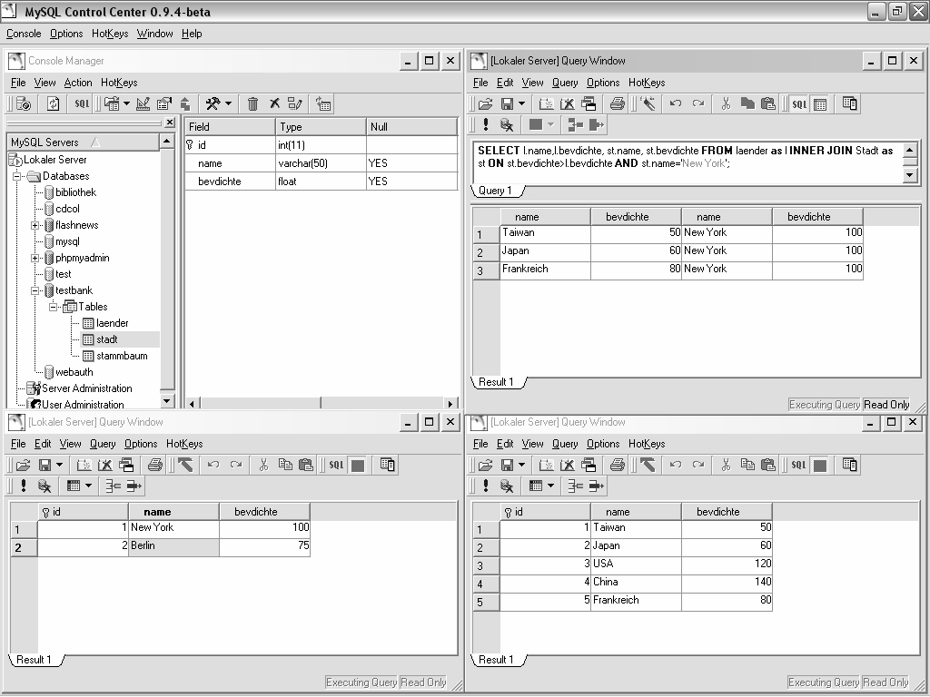Open the tools hammer dropdown arrow
Image resolution: width=930 pixels, height=697 pixels.
pos(228,103)
